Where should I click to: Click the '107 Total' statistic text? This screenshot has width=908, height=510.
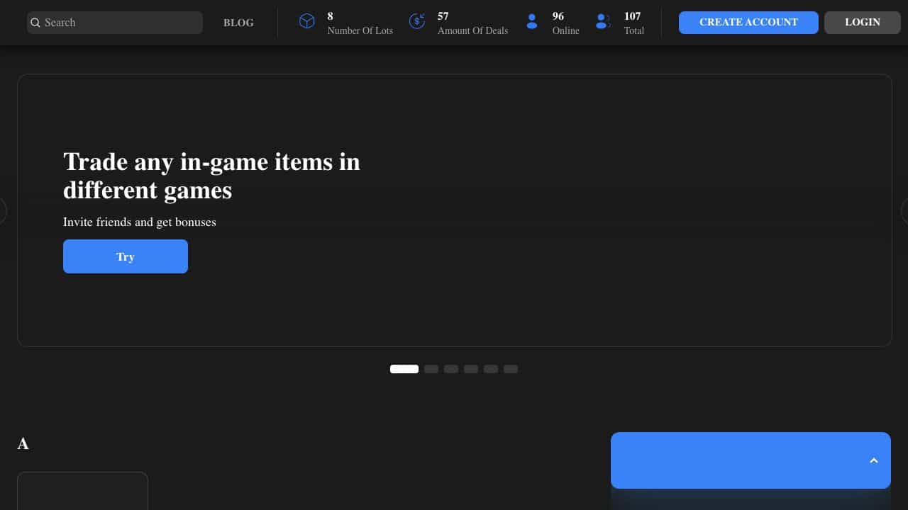(633, 23)
